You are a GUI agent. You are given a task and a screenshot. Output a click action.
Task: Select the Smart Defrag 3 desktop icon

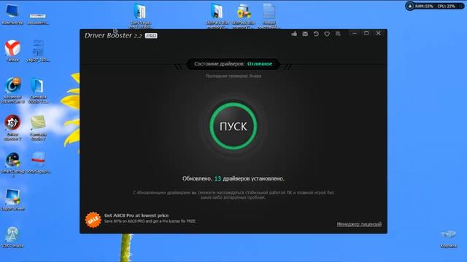pos(13,165)
